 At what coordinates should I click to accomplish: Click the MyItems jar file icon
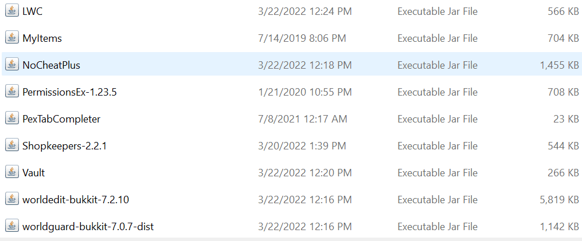click(x=11, y=38)
